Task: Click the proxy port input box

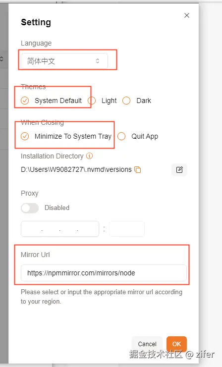Action: click(x=127, y=229)
